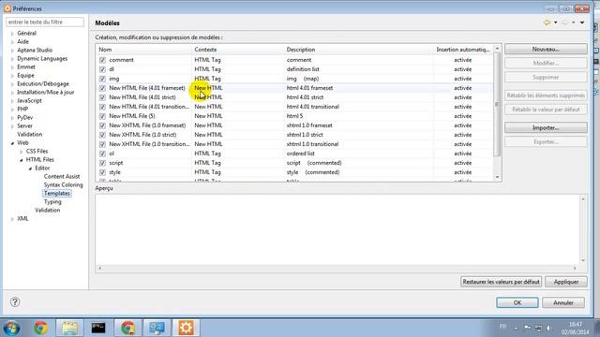
Task: Expand the Aptana Studio tree node
Action: (12, 51)
